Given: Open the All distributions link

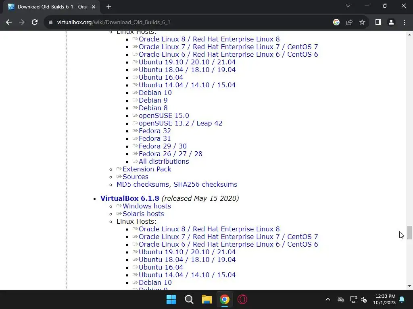Looking at the screenshot, I should pyautogui.click(x=164, y=161).
